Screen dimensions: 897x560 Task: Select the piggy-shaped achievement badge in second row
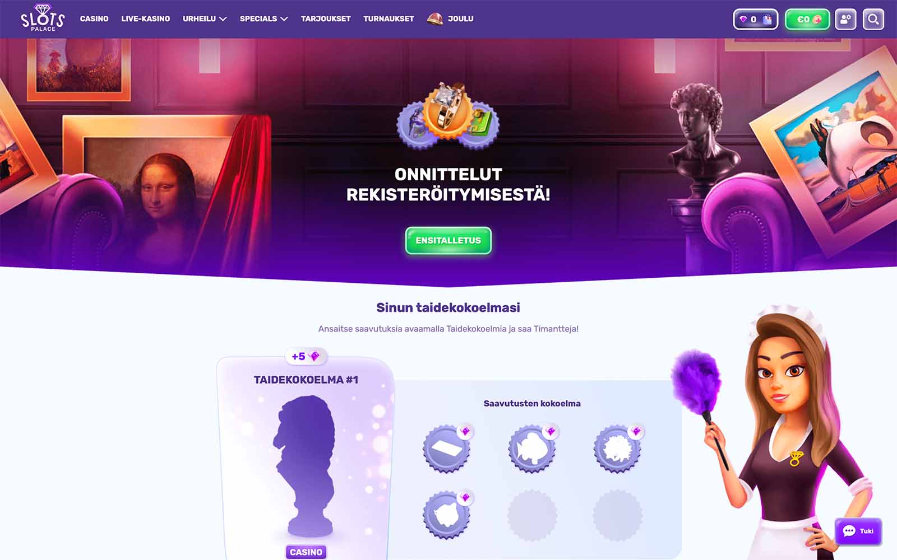(x=446, y=515)
